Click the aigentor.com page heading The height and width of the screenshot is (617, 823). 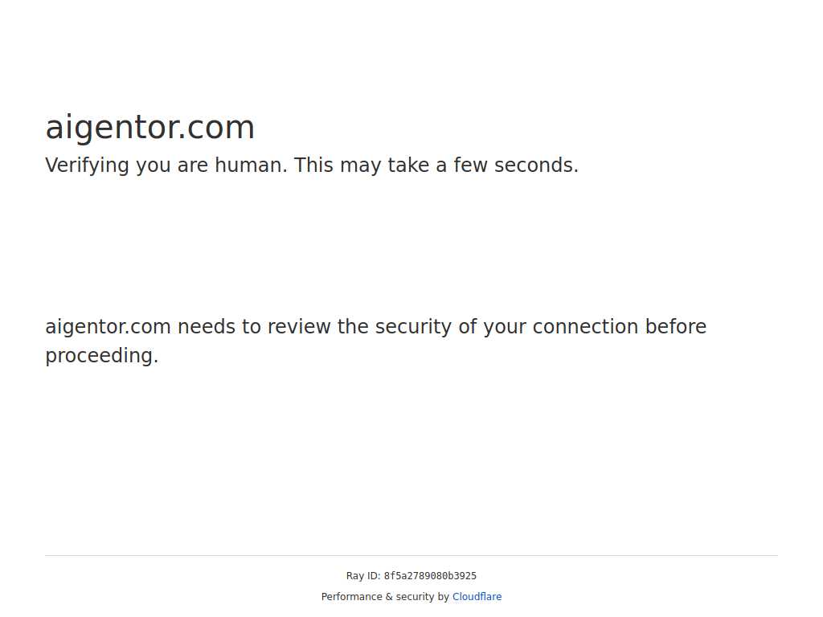pos(150,128)
